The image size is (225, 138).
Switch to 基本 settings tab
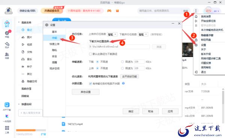54,32
